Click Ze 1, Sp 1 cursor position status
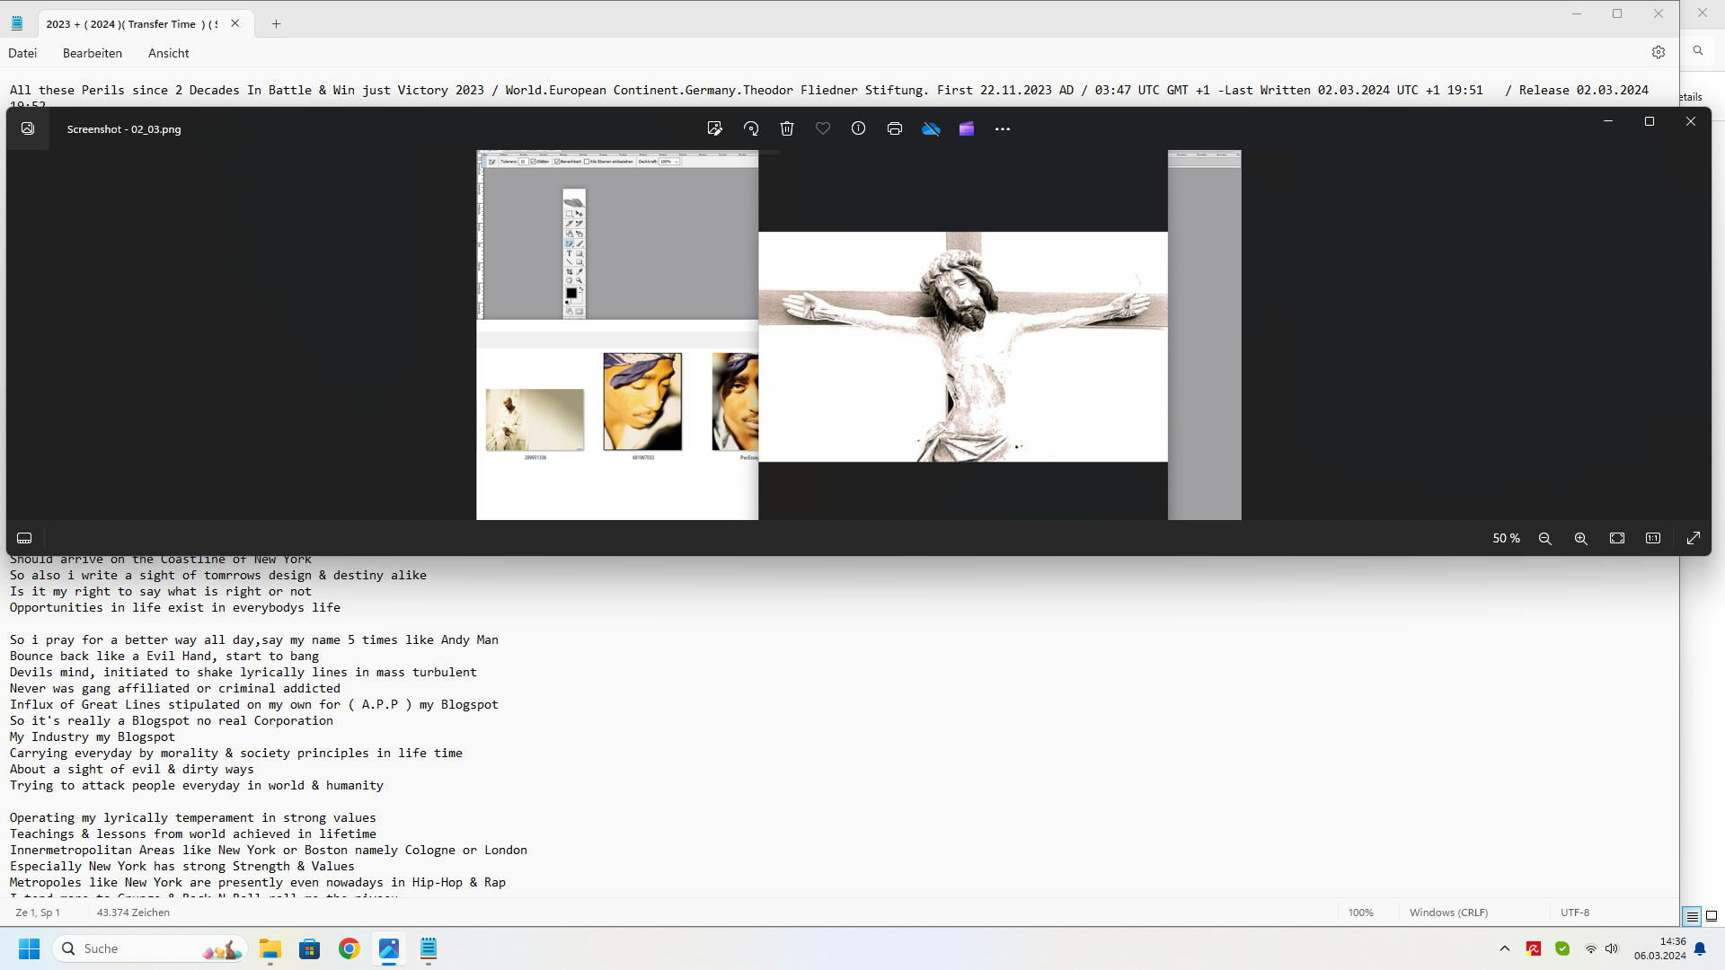Screen dimensions: 1725x970 (38, 913)
